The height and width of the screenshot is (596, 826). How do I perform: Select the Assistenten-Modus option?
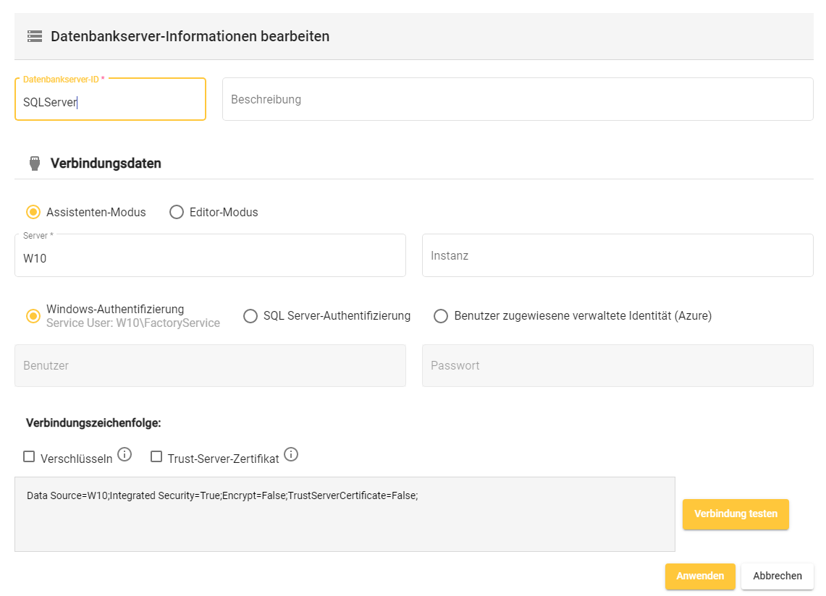[x=33, y=212]
